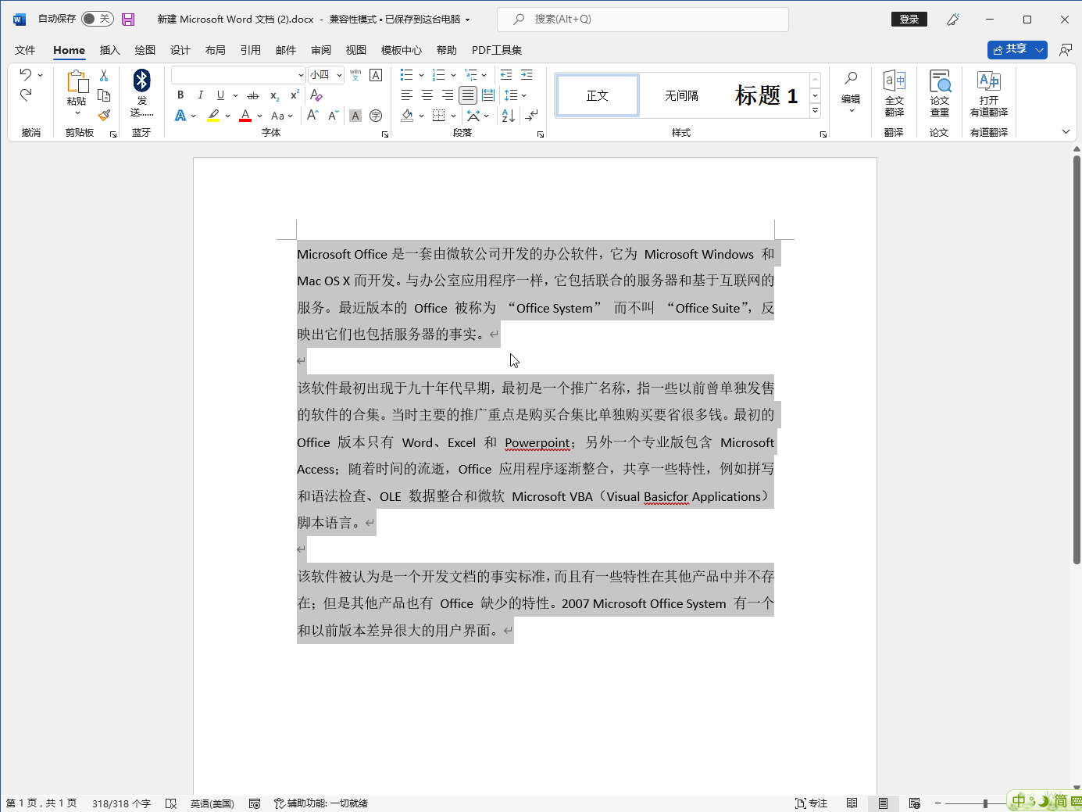Apply superscript formatting
Screen dimensions: 1082x812
click(295, 95)
